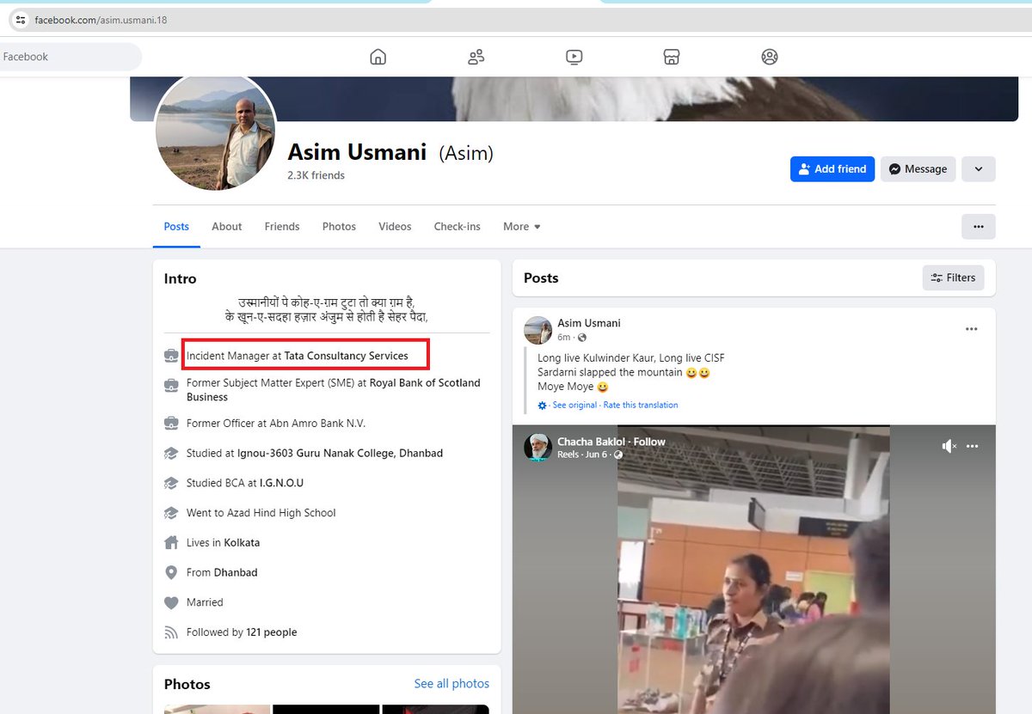Click the house icon beside Lives in Kolkata
The image size is (1032, 714).
(171, 543)
